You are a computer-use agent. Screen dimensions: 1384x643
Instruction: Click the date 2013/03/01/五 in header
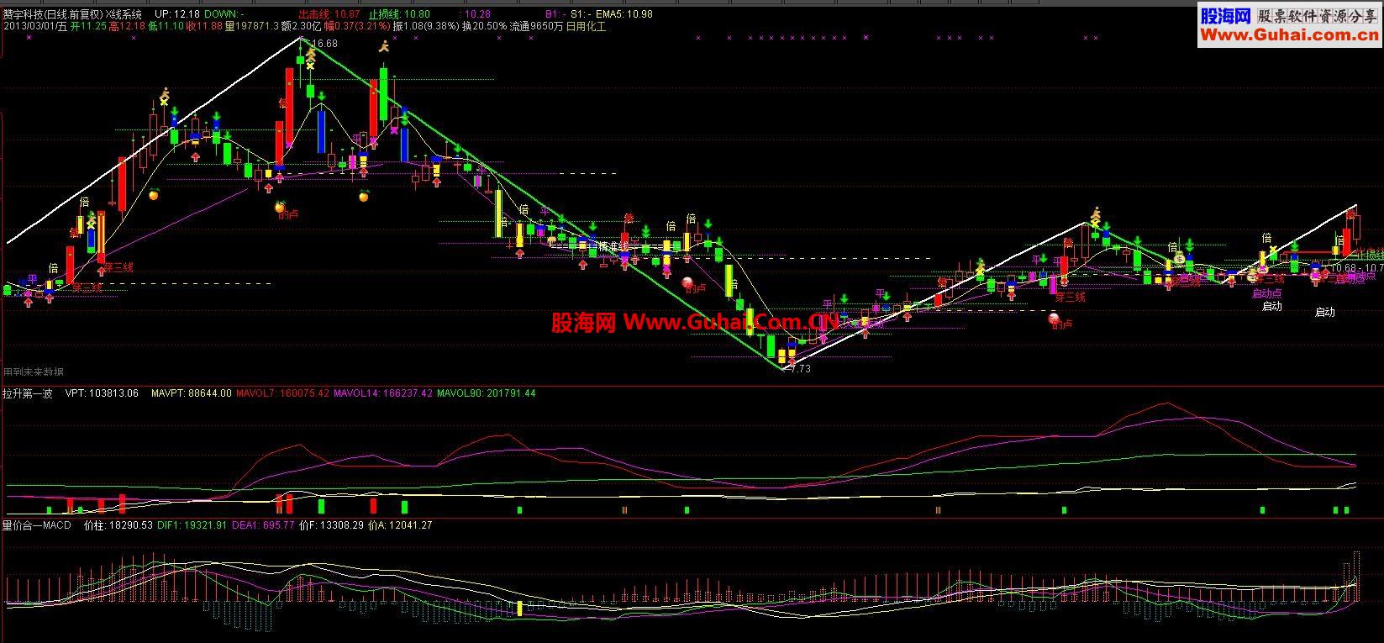click(x=35, y=26)
